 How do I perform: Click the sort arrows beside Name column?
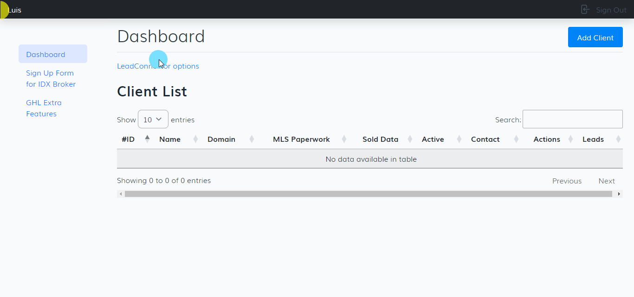(x=195, y=139)
